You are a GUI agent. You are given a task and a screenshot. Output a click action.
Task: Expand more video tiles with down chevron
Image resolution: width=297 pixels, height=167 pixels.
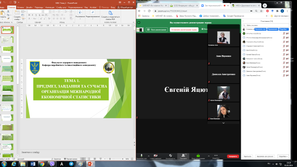point(224,123)
